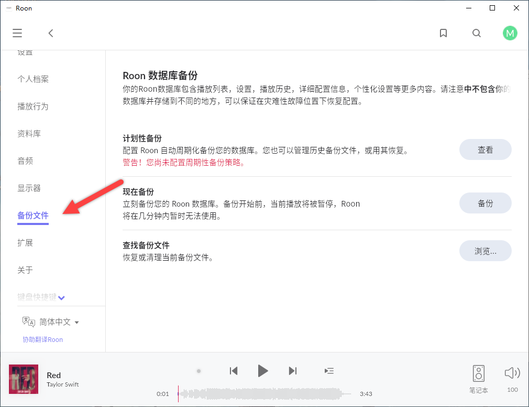The height and width of the screenshot is (407, 529).
Task: Open the play queue icon
Action: click(x=329, y=371)
